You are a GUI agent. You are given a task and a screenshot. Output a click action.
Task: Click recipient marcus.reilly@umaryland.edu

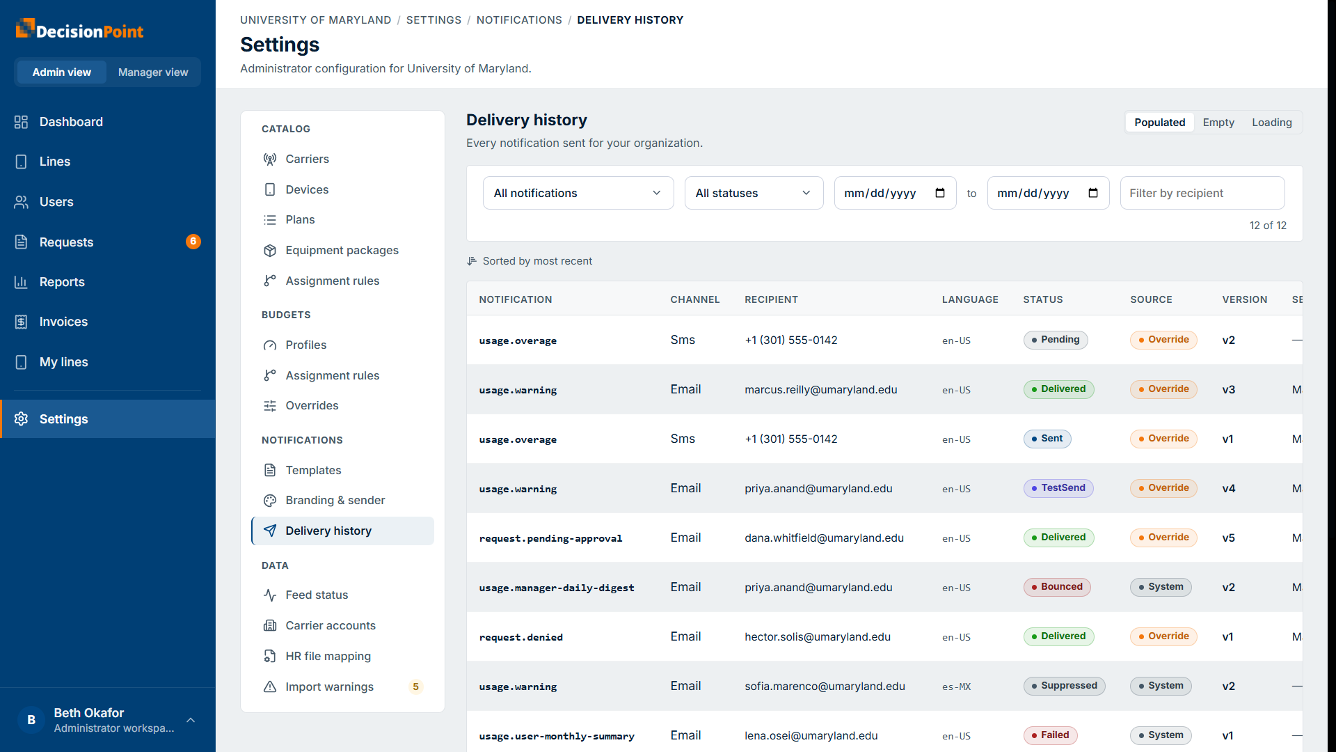[820, 389]
